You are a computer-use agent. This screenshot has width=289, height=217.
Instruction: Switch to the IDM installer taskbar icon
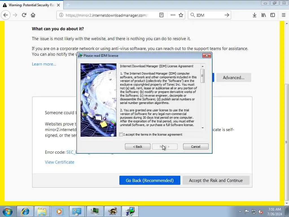tap(130, 211)
